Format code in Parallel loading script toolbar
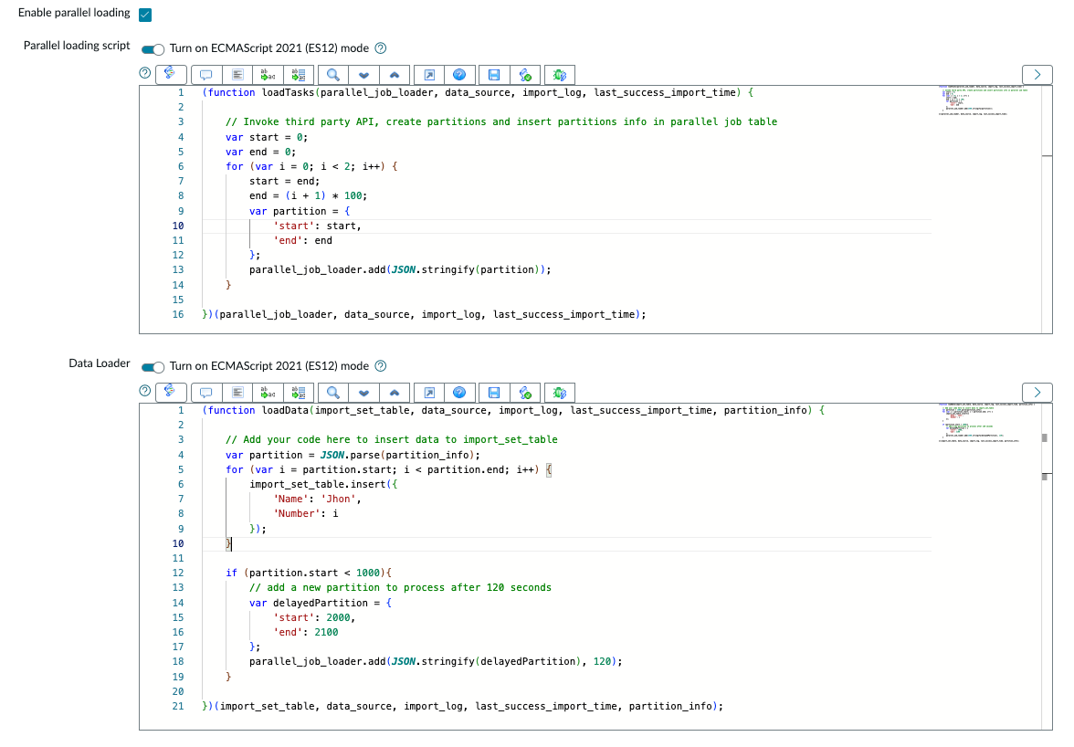This screenshot has height=747, width=1074. point(237,75)
